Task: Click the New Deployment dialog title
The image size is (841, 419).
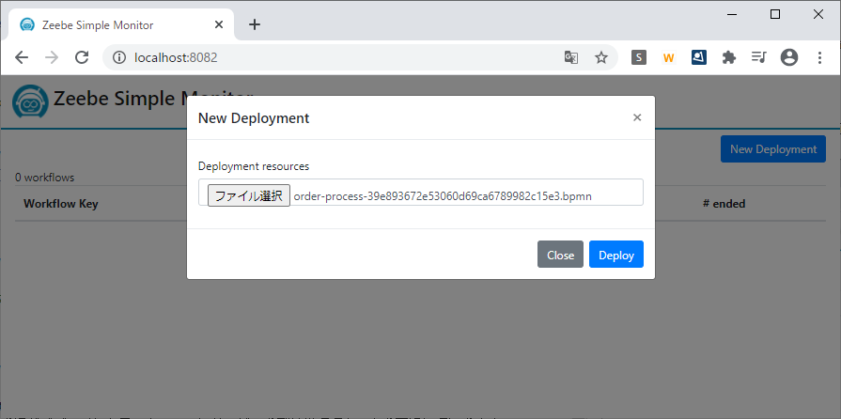Action: pos(254,118)
